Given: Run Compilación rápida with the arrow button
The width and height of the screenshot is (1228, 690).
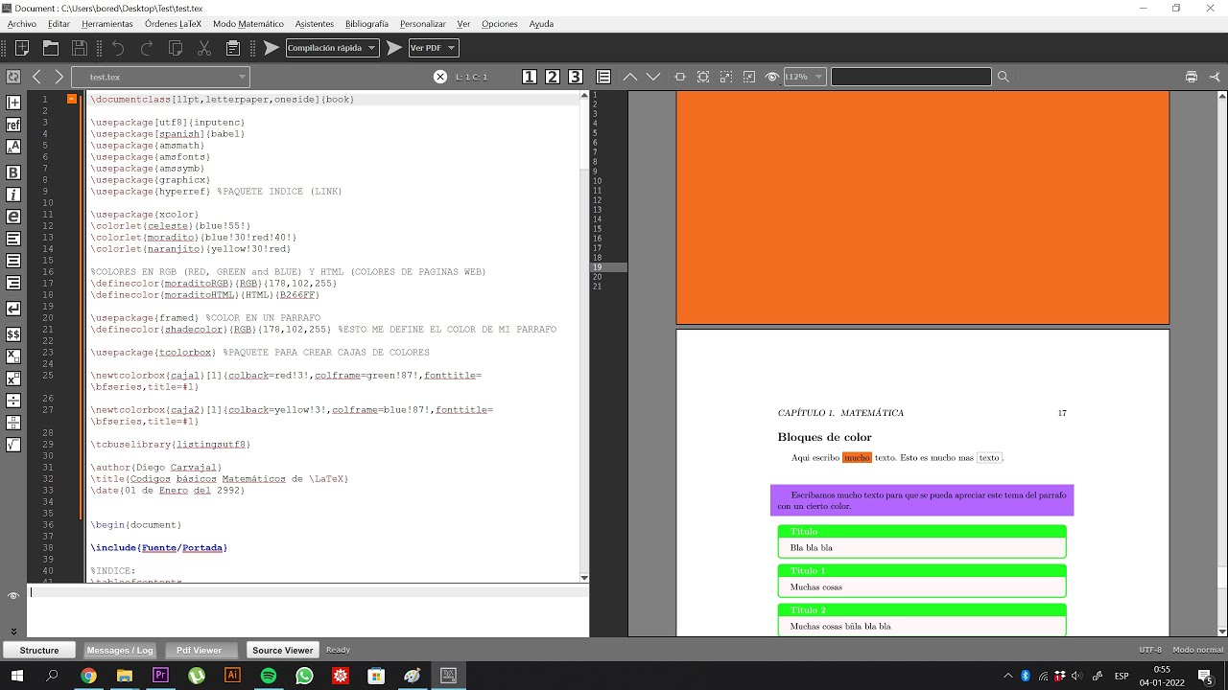Looking at the screenshot, I should coord(271,48).
